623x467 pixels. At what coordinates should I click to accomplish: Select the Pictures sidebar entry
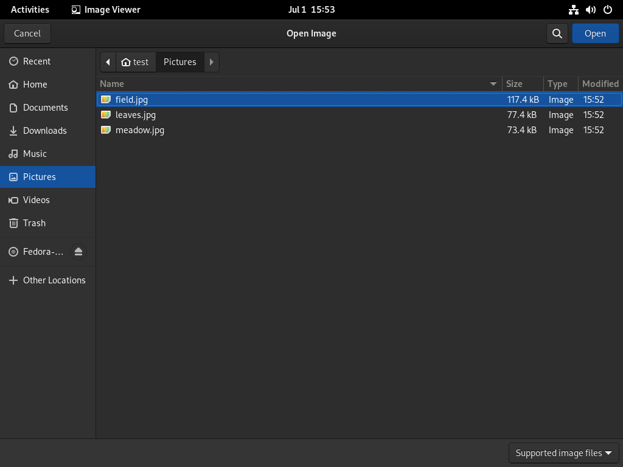tap(47, 177)
